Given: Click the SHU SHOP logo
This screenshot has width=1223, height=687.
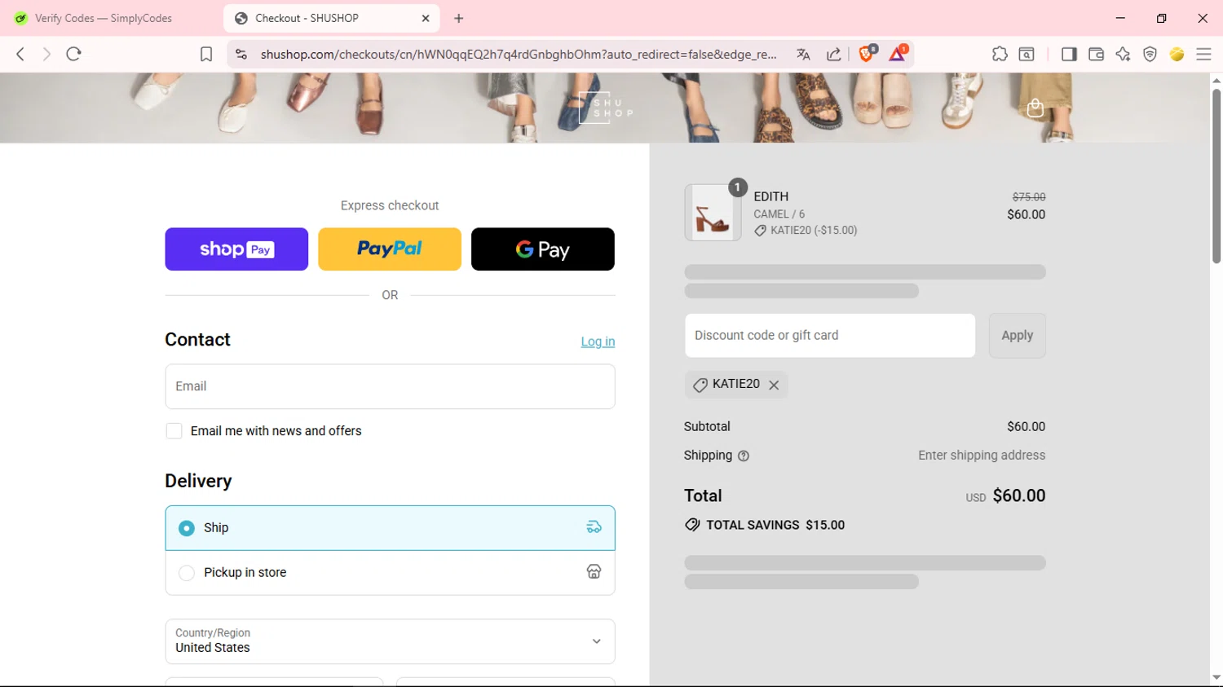Looking at the screenshot, I should pyautogui.click(x=606, y=108).
